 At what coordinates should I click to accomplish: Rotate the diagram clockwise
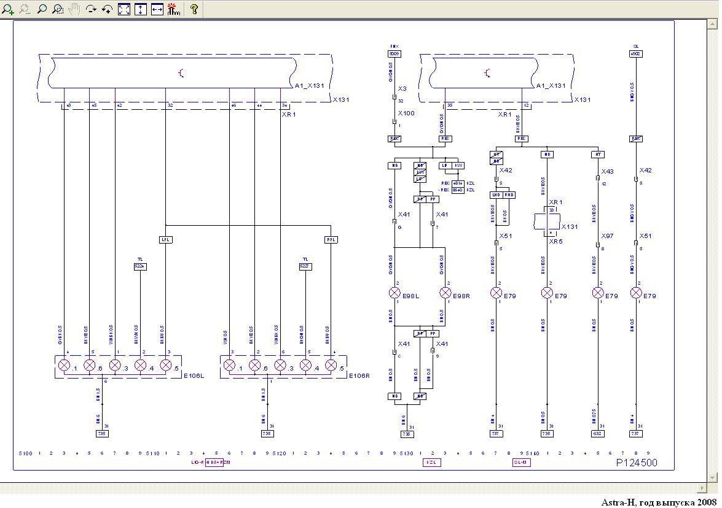91,9
